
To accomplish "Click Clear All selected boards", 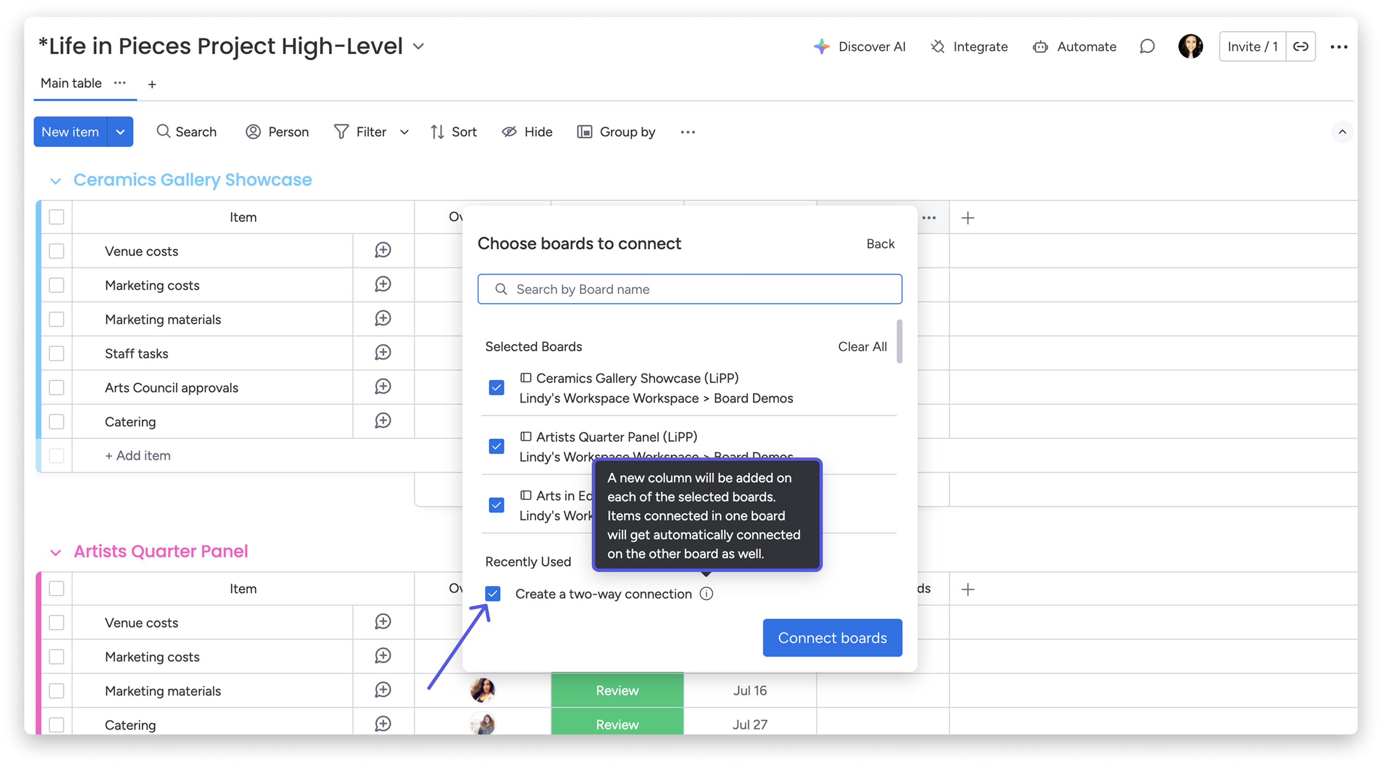I will click(x=862, y=347).
